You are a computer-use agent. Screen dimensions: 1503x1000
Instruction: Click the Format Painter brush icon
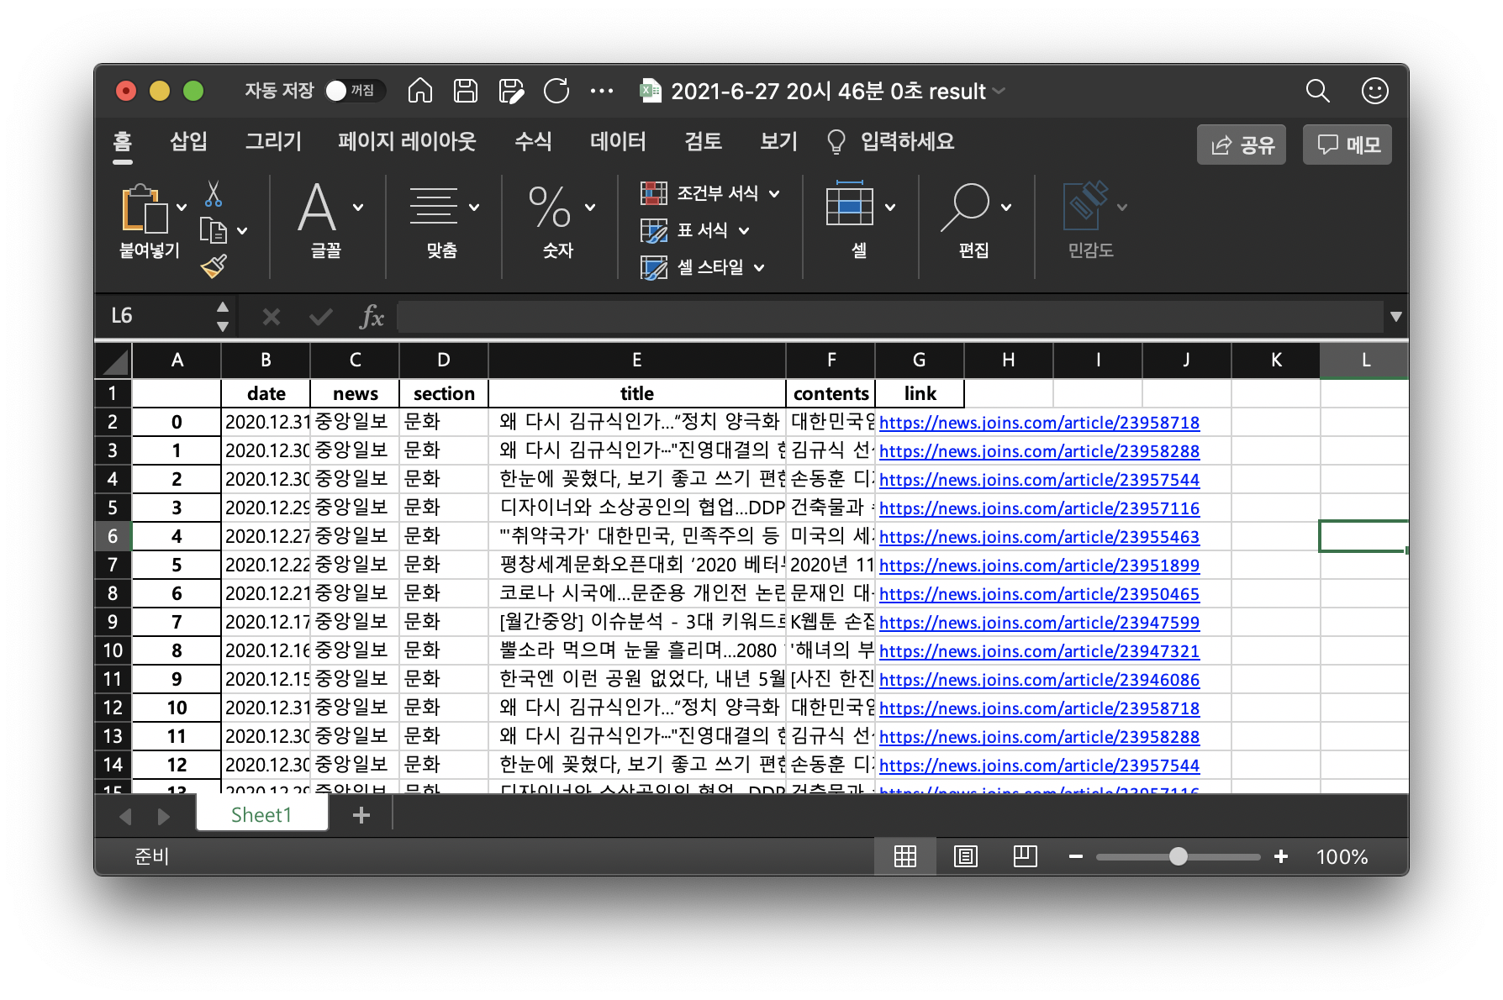pos(214,266)
